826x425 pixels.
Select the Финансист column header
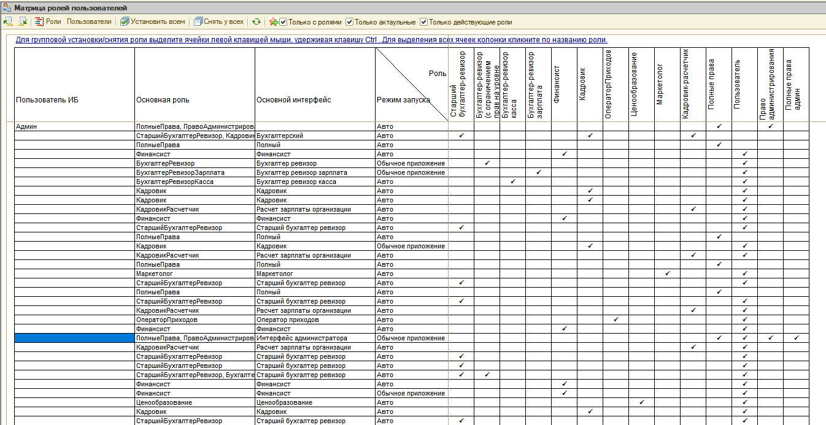564,85
